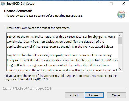Viewport: 129px width, 101px height.
Task: Click the 'EasyBCD is free for all personal' paragraph
Action: 62,62
